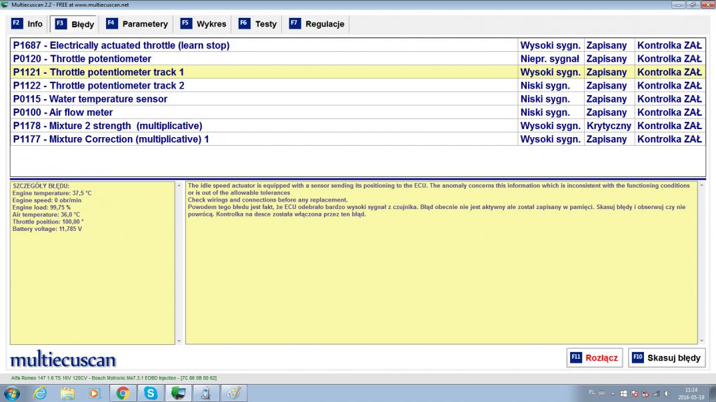Switch to the F5 Wykres tab
The height and width of the screenshot is (402, 716).
click(x=203, y=24)
